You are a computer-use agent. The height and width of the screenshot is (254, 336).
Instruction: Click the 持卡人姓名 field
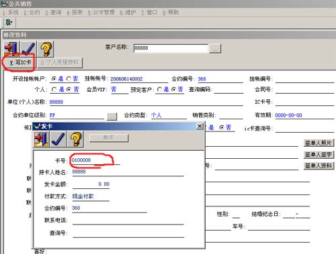pyautogui.click(x=128, y=172)
